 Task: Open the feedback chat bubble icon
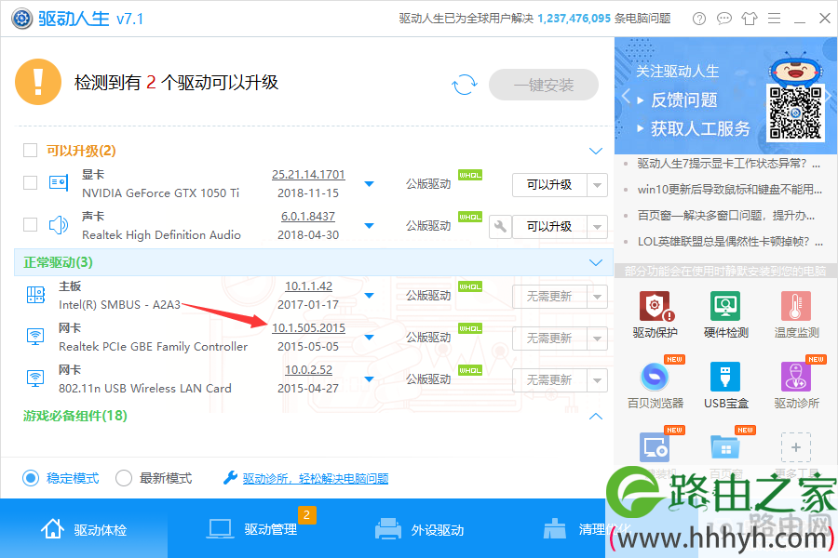pyautogui.click(x=724, y=19)
